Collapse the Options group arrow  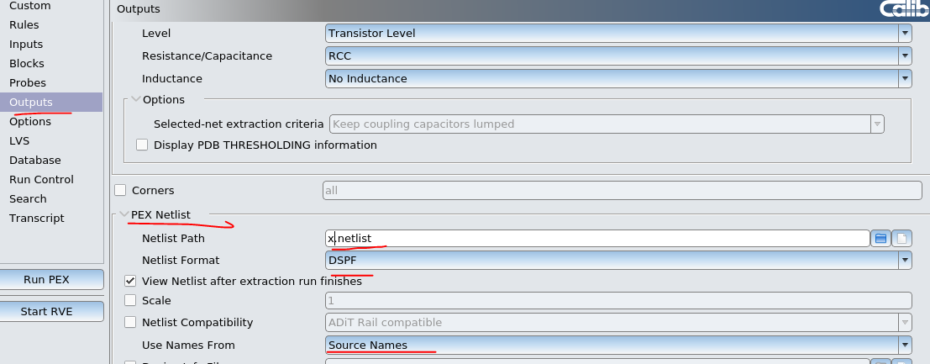136,100
